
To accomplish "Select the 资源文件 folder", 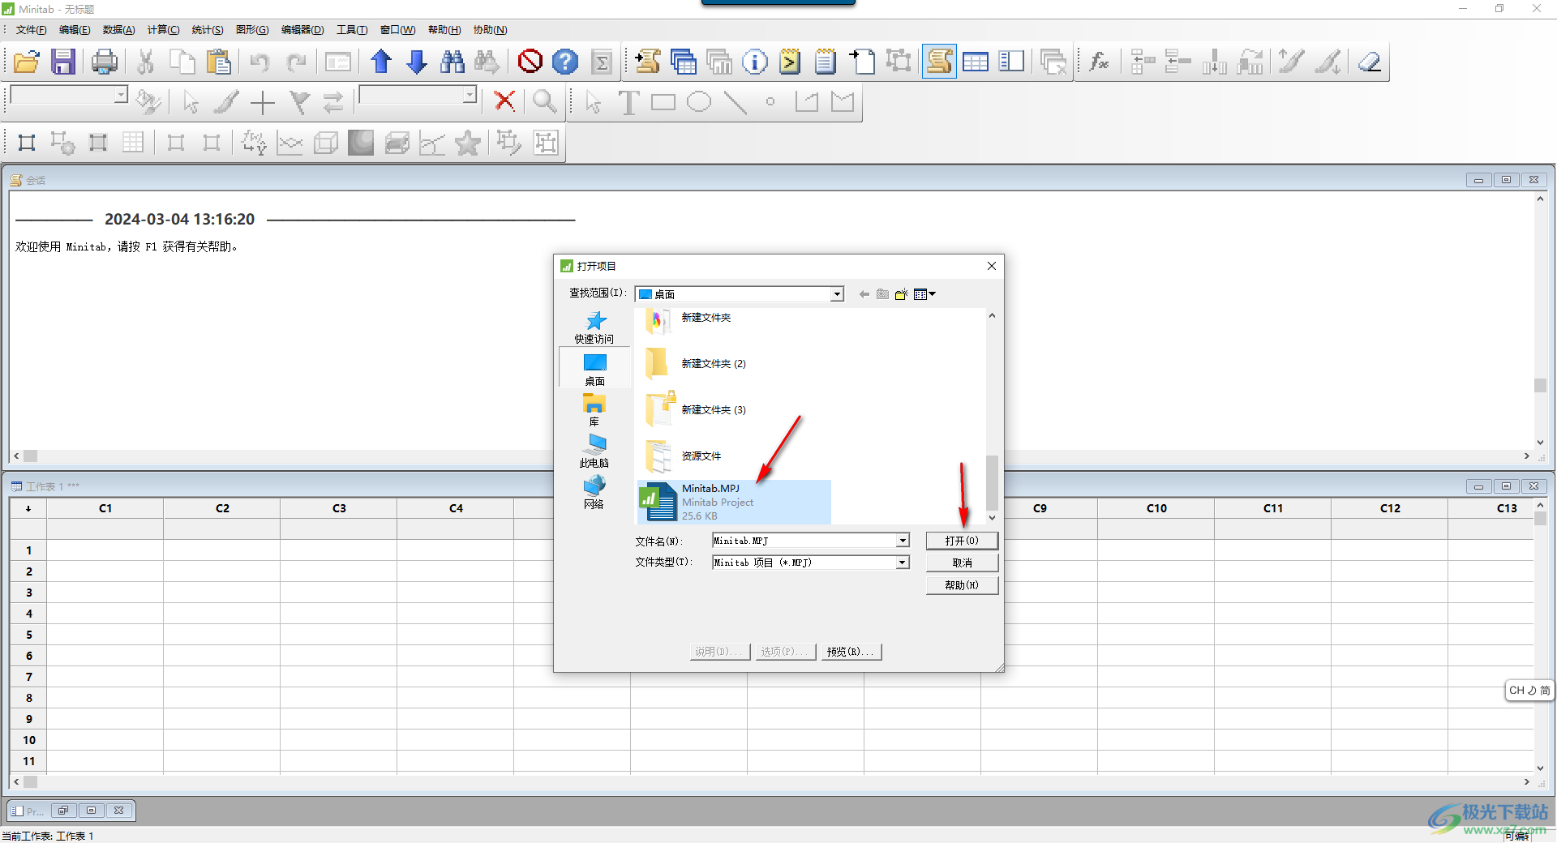I will click(684, 456).
